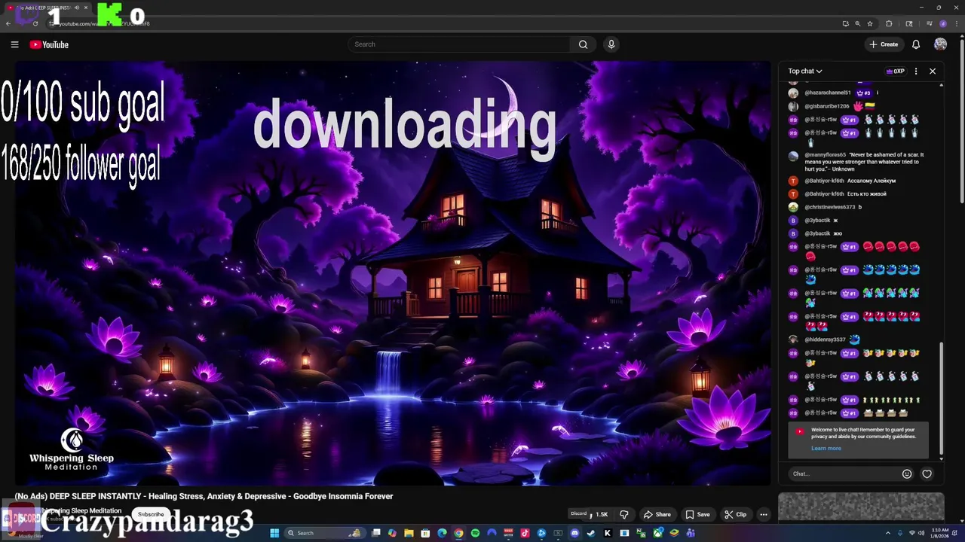The image size is (965, 542).
Task: Save the video to a playlist
Action: pos(697,514)
